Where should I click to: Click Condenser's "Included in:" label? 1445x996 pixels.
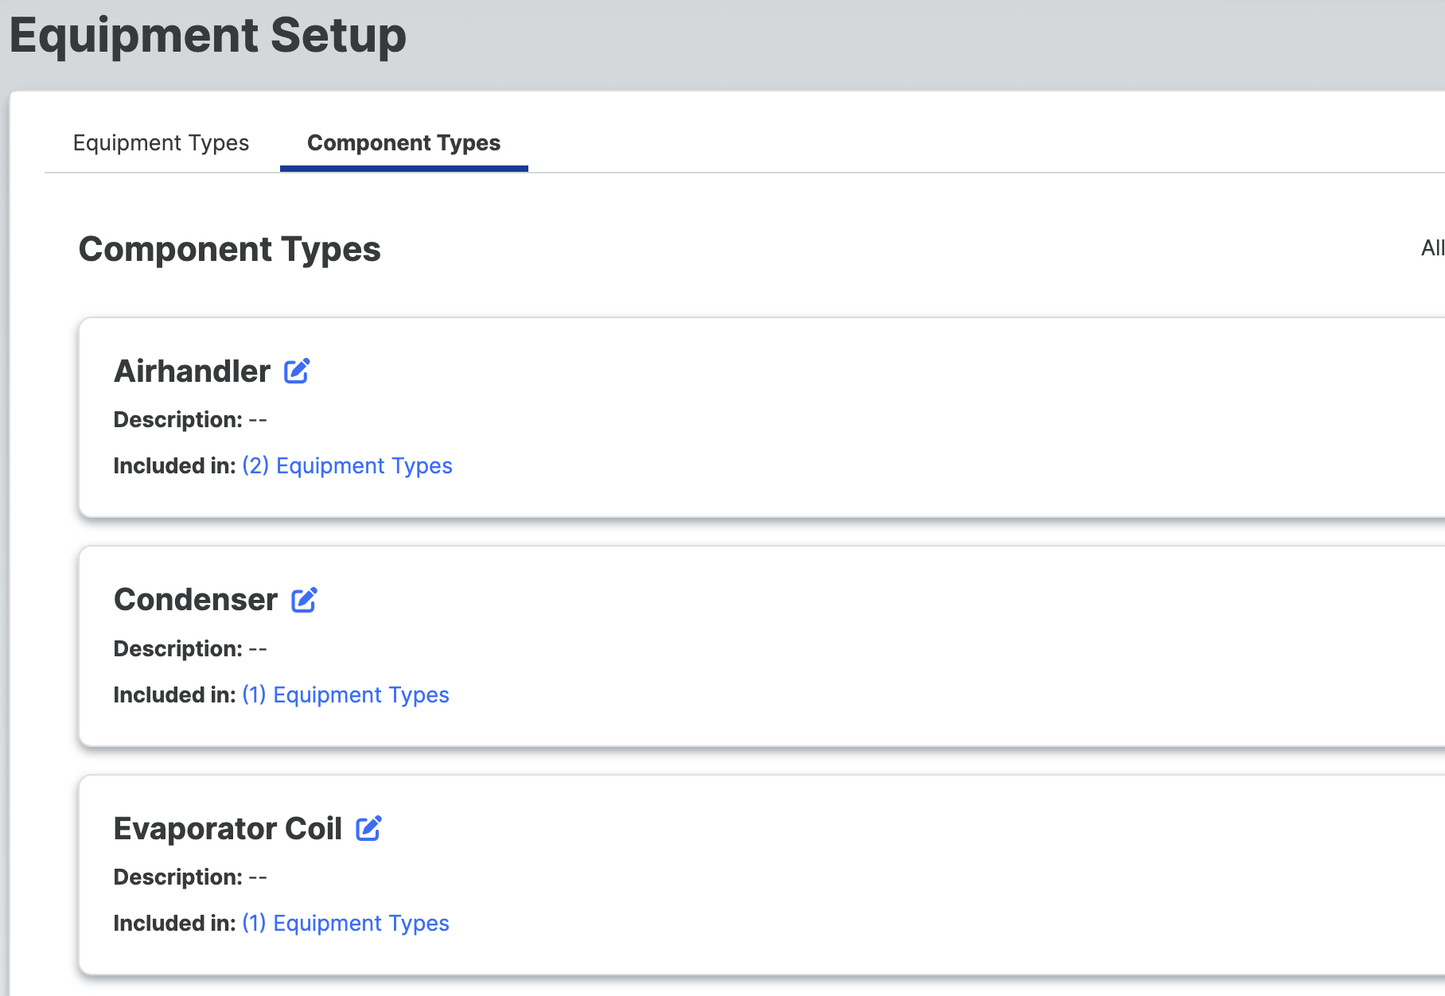pyautogui.click(x=174, y=694)
